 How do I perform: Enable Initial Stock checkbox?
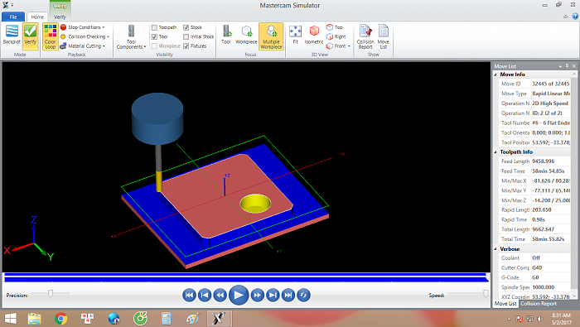tap(186, 36)
